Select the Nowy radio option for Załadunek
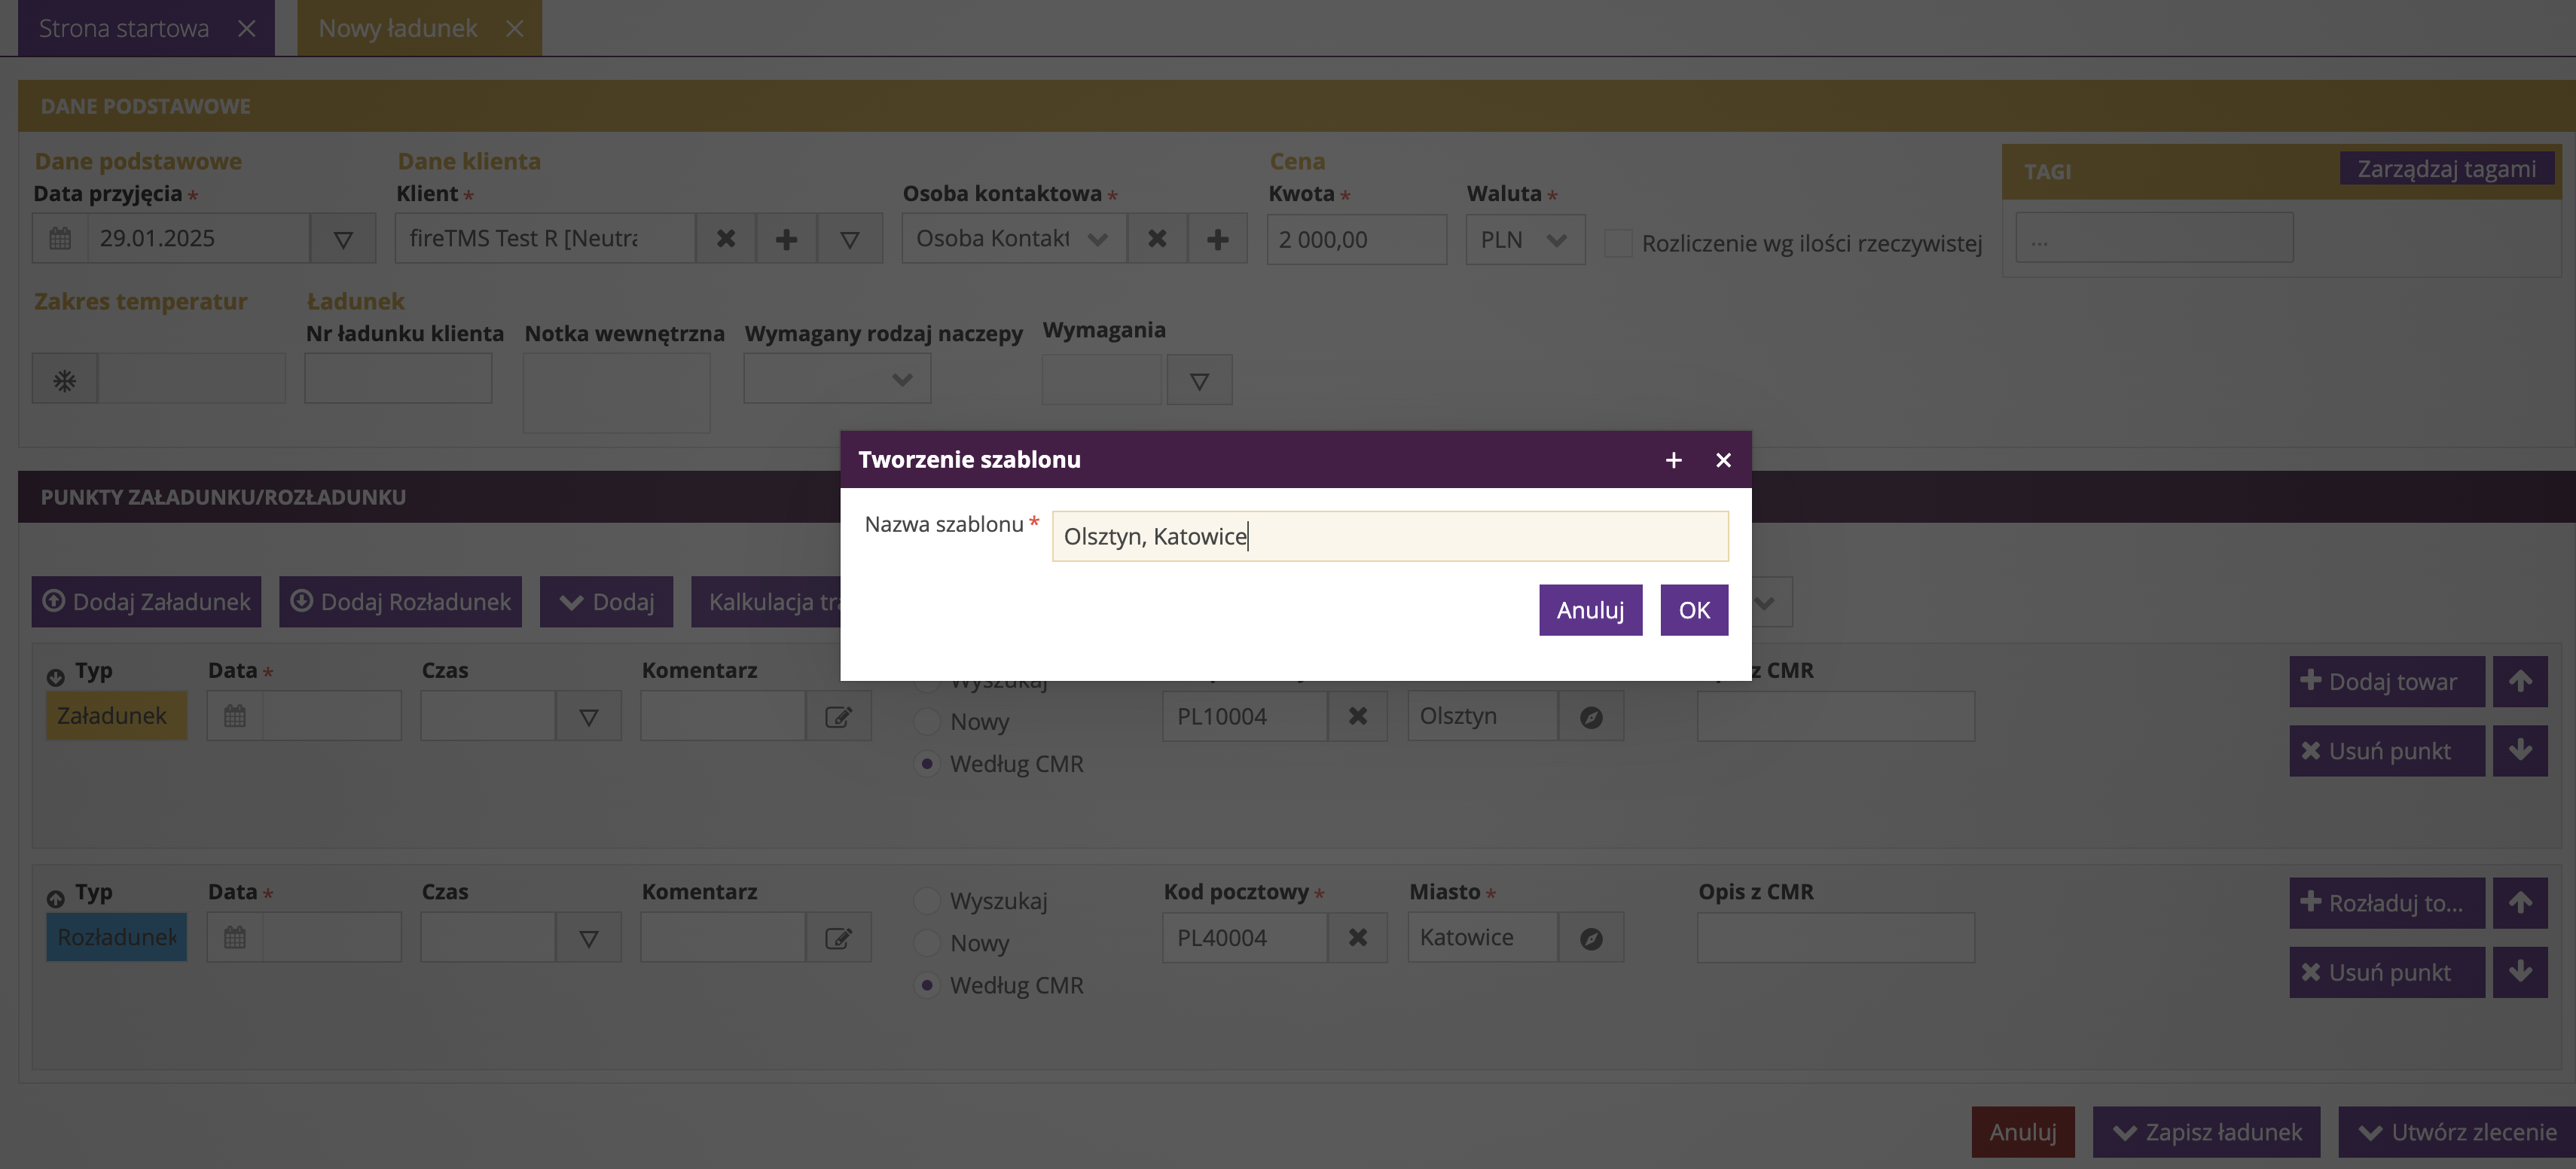The image size is (2576, 1169). (927, 722)
